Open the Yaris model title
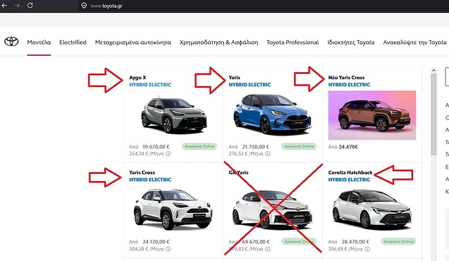 coord(234,77)
